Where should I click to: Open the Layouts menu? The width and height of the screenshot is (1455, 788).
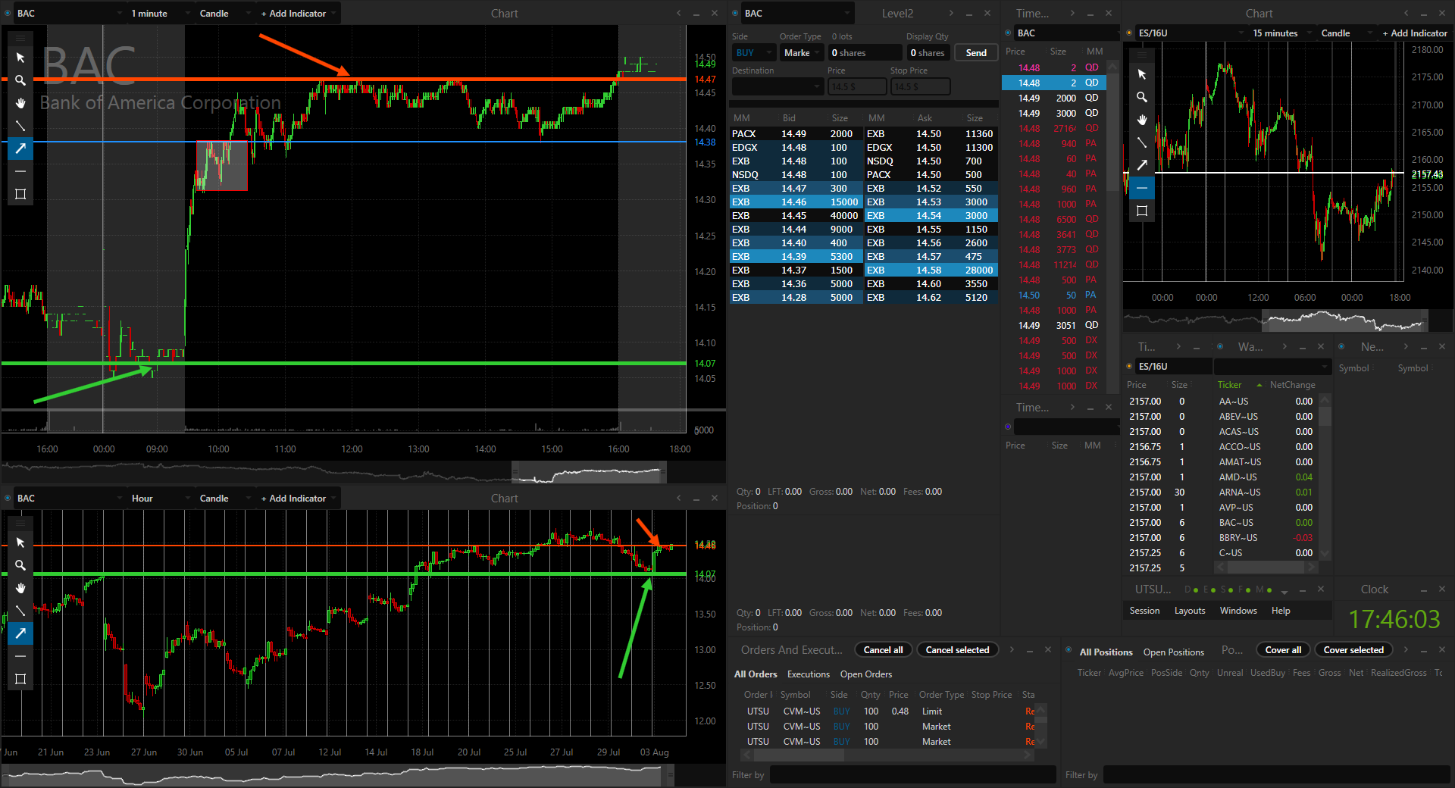coord(1190,611)
